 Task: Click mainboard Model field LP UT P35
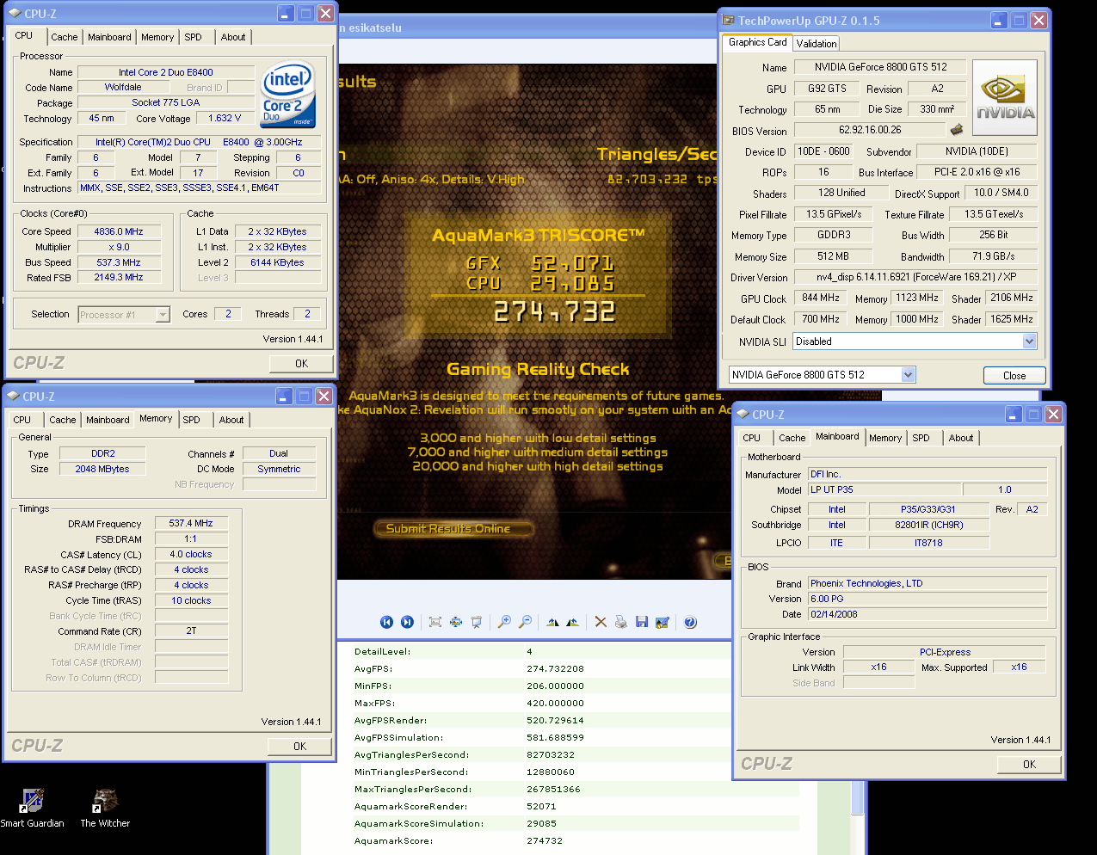pos(884,489)
